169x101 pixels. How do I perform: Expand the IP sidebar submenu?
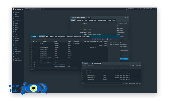coord(23,32)
